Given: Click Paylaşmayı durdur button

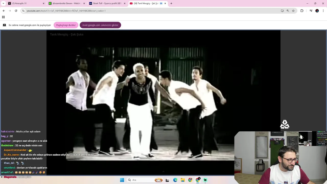Looking at the screenshot, I should [x=66, y=25].
